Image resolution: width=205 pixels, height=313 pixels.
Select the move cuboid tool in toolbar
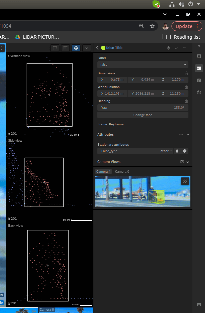click(76, 48)
